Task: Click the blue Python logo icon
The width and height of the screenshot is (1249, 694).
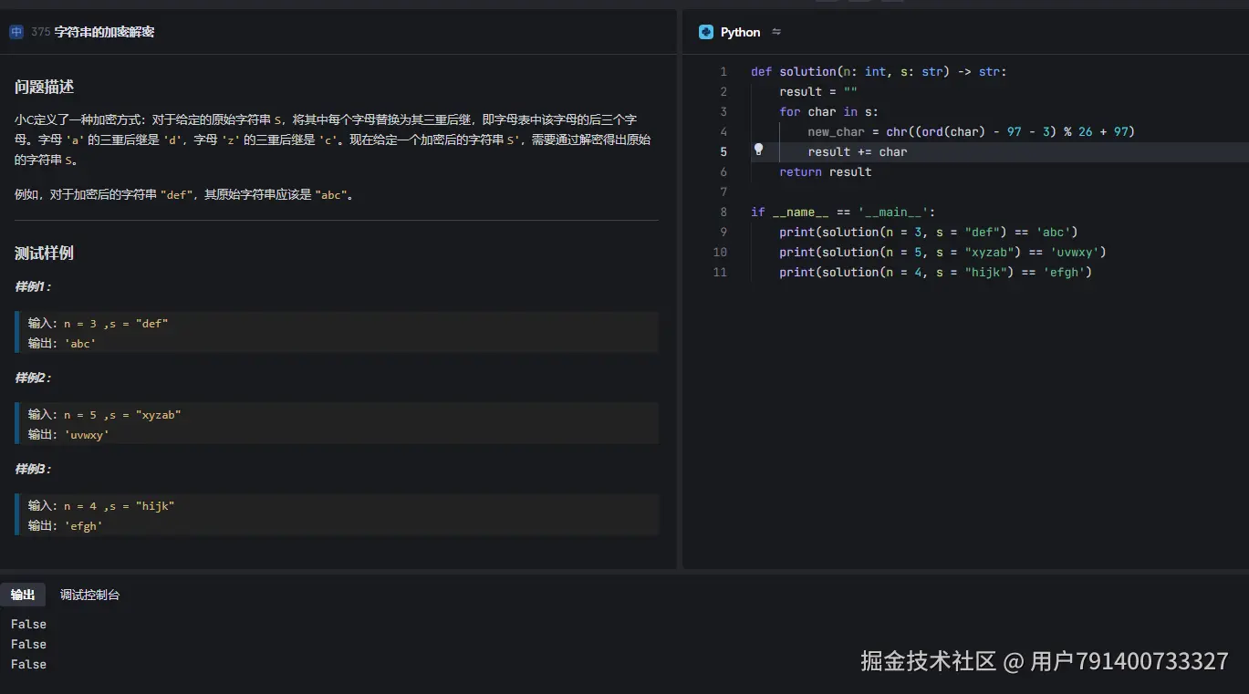Action: click(705, 32)
